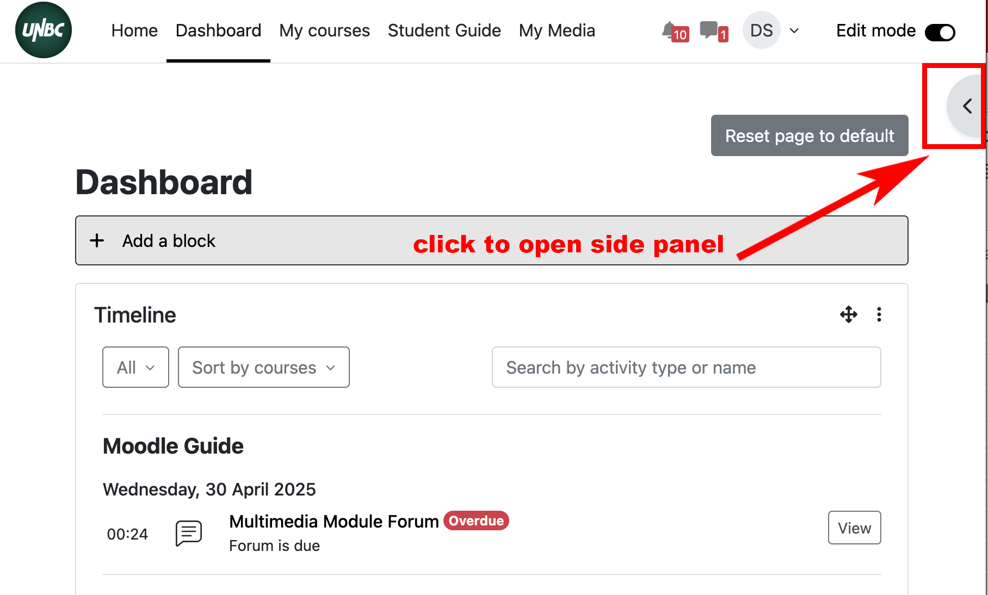This screenshot has width=988, height=595.
Task: Open the Sort by courses dropdown
Action: coord(263,367)
